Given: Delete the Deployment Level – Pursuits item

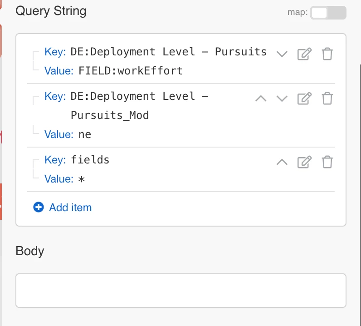Looking at the screenshot, I should (327, 54).
